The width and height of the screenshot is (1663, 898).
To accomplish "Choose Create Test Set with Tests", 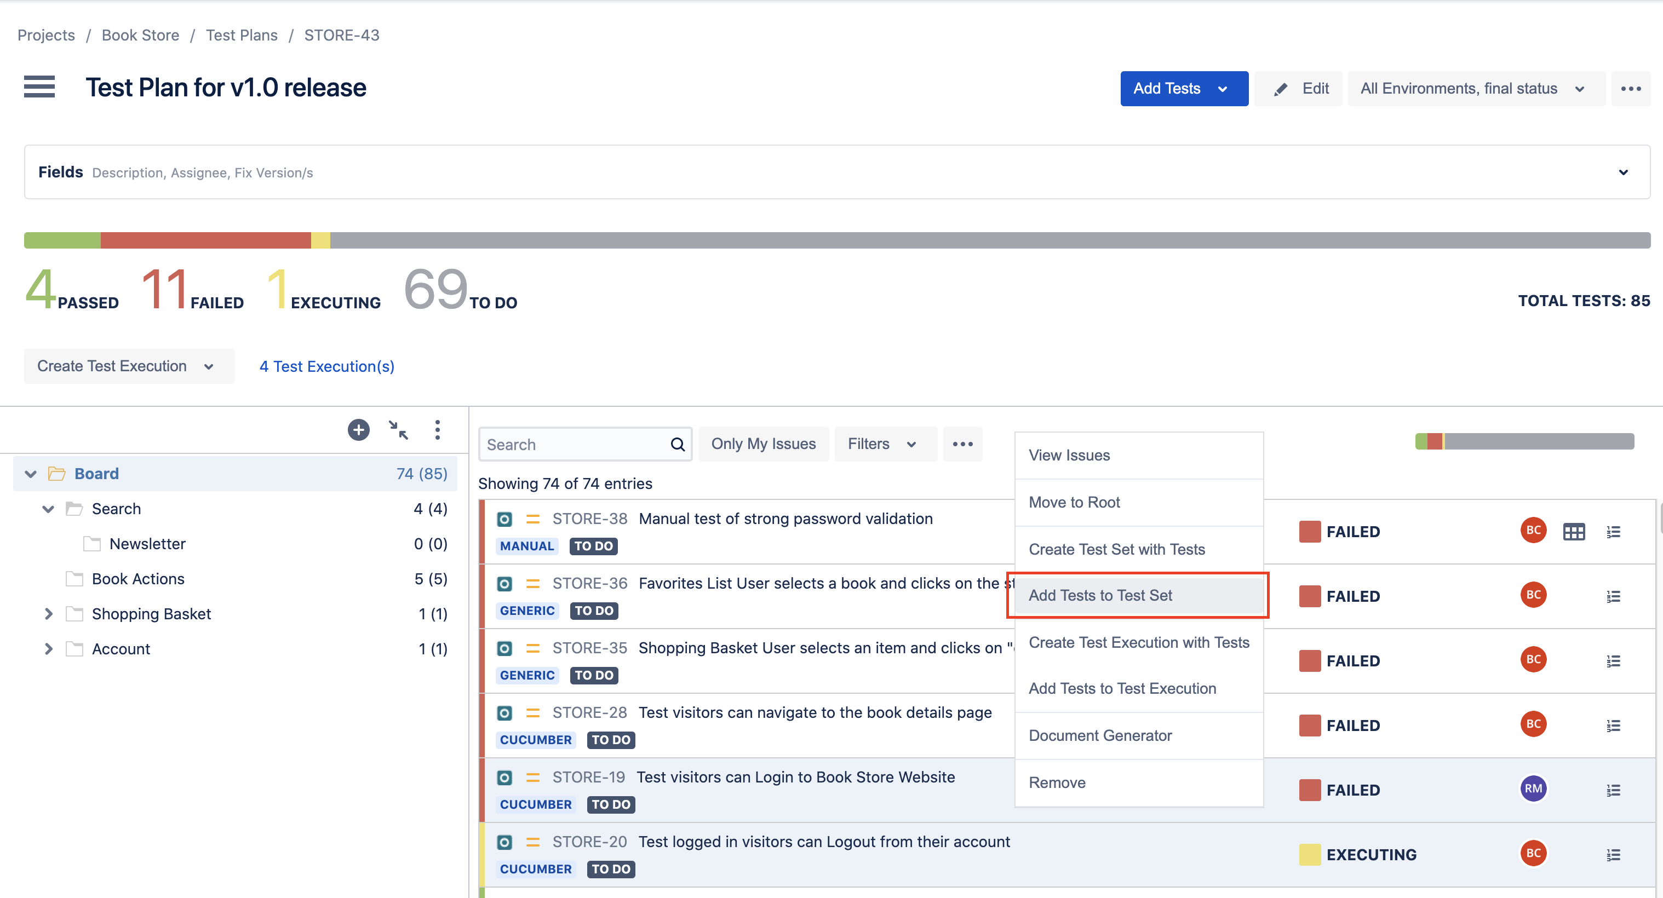I will [1139, 550].
